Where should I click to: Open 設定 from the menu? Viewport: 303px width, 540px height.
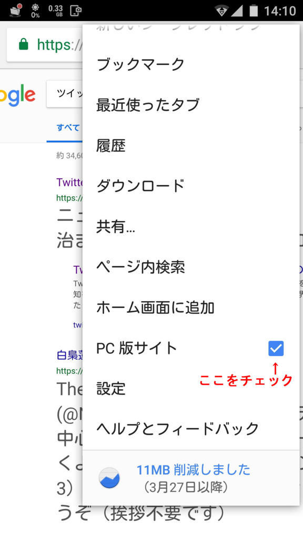pyautogui.click(x=190, y=389)
